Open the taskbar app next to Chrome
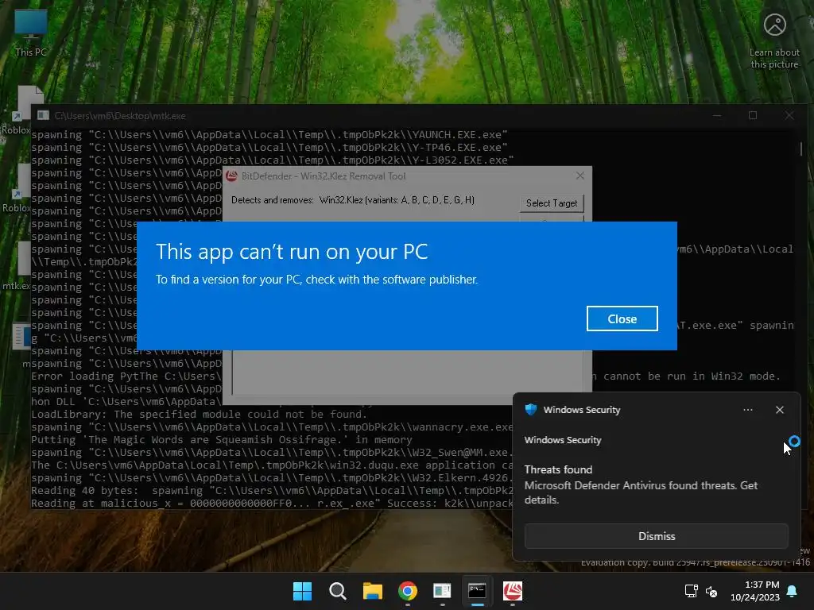Viewport: 814px width, 610px height. point(442,591)
